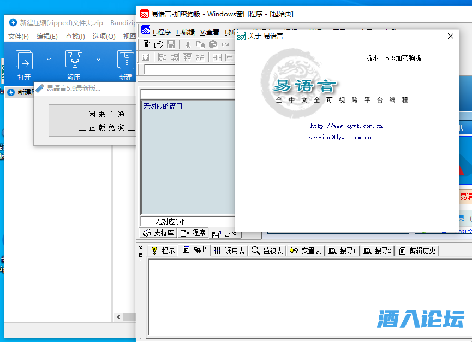Click the New file icon in toolbar
472x342 pixels.
click(x=146, y=44)
